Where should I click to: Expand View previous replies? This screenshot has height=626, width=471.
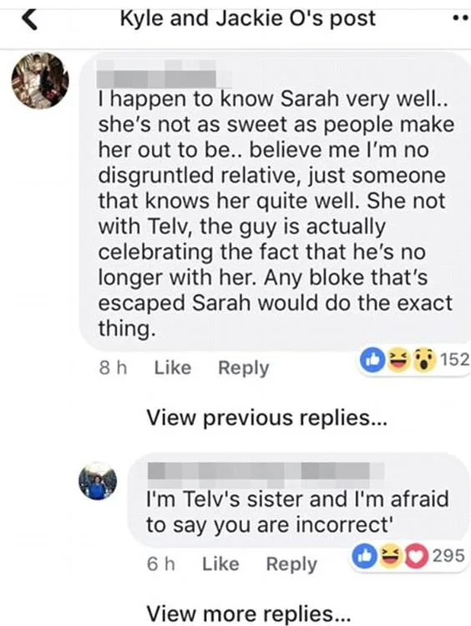267,418
